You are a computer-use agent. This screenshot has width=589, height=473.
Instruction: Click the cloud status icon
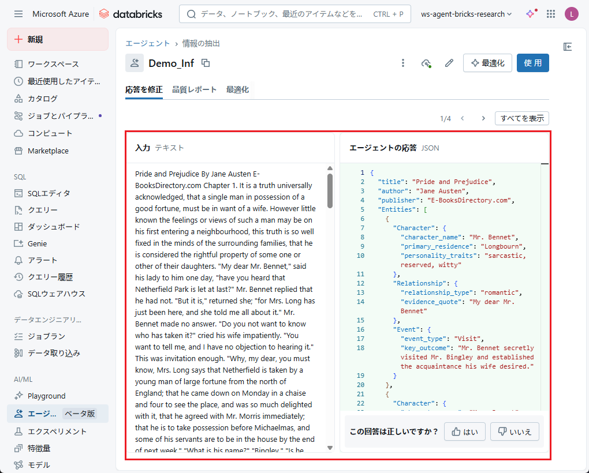pyautogui.click(x=426, y=63)
